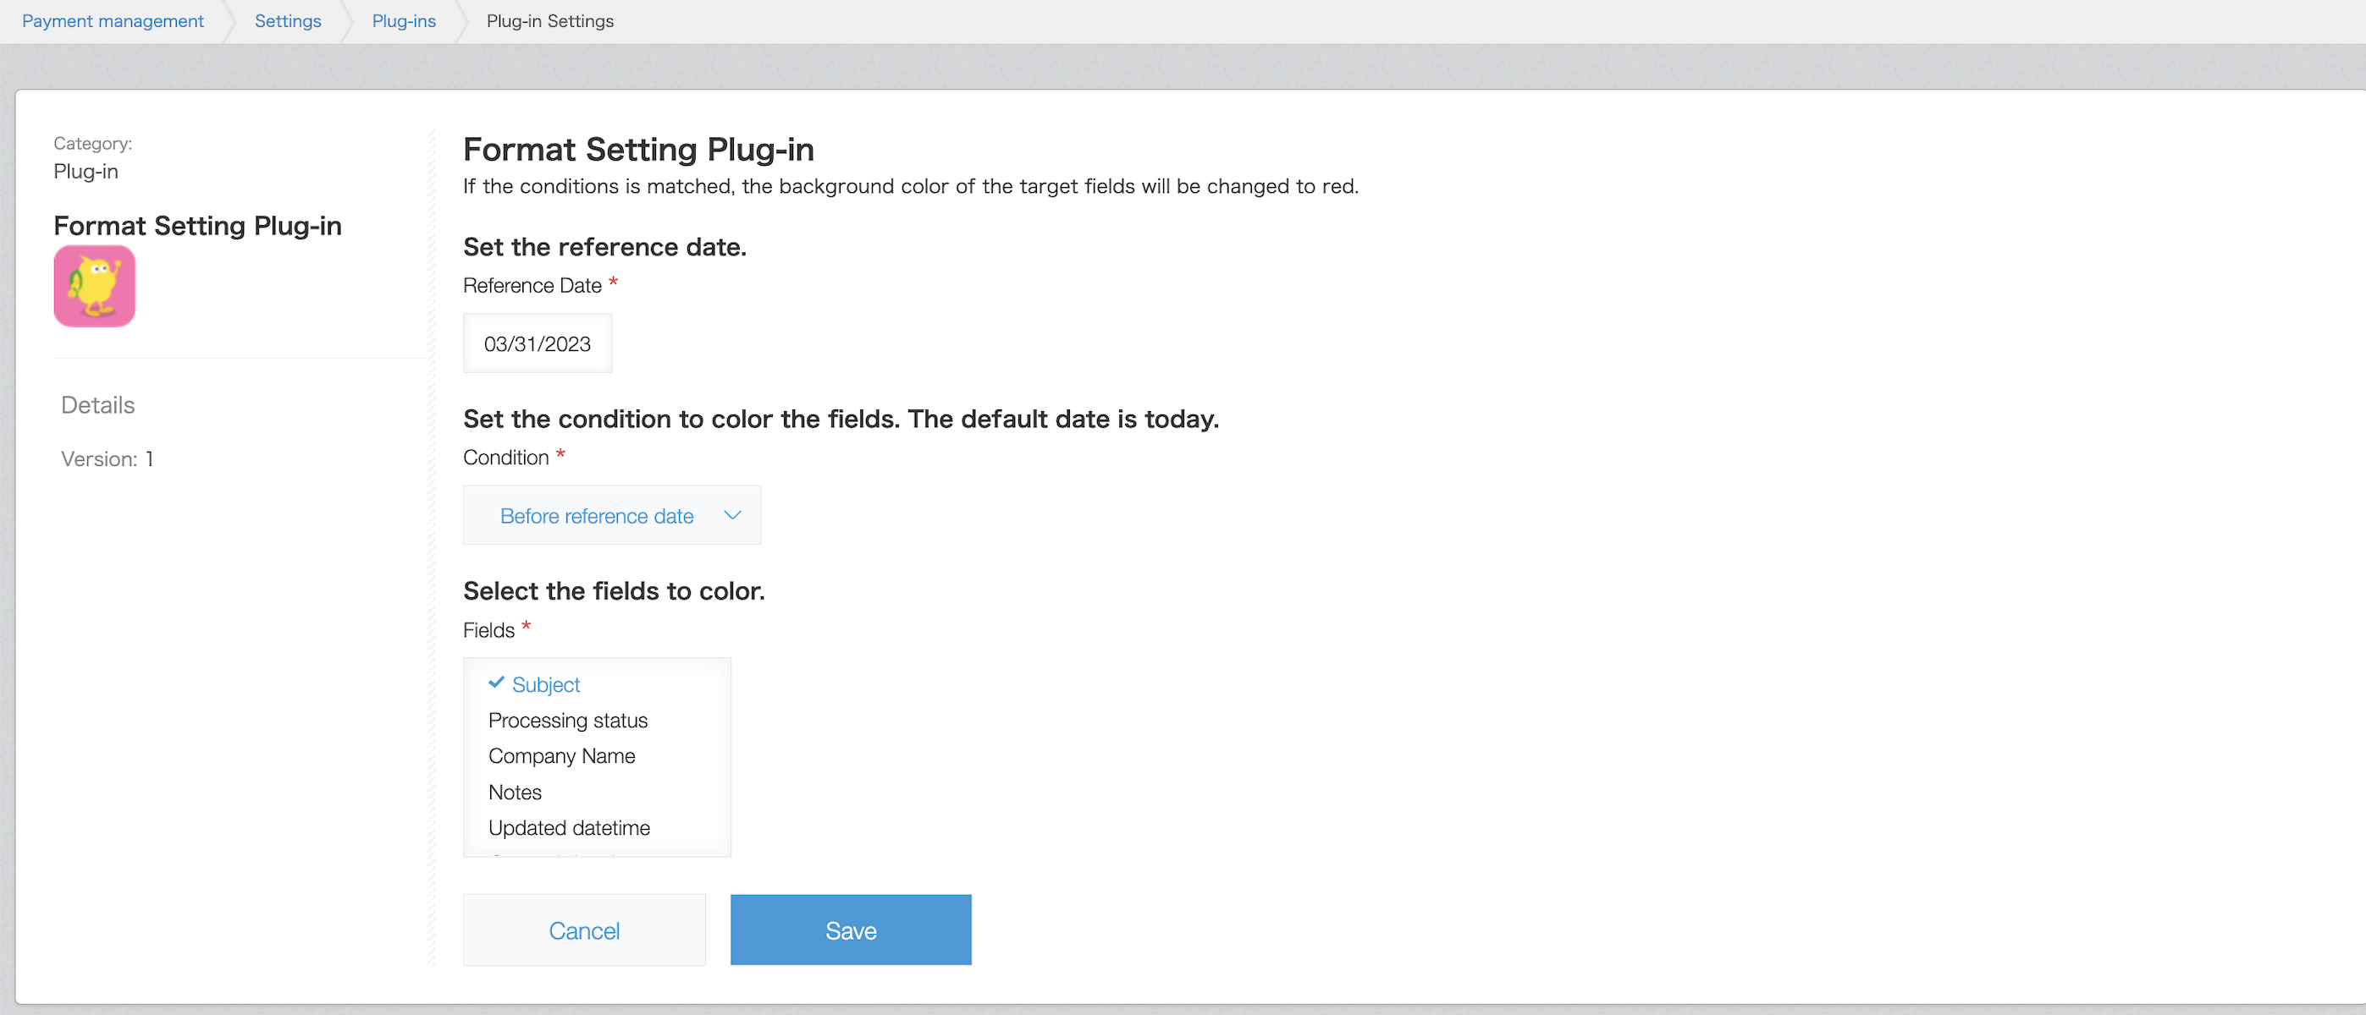Click the Version: 1 text
The height and width of the screenshot is (1015, 2366).
108,458
